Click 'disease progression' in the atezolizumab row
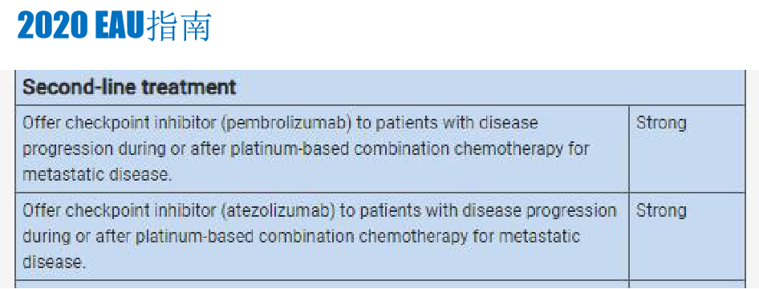 [537, 211]
